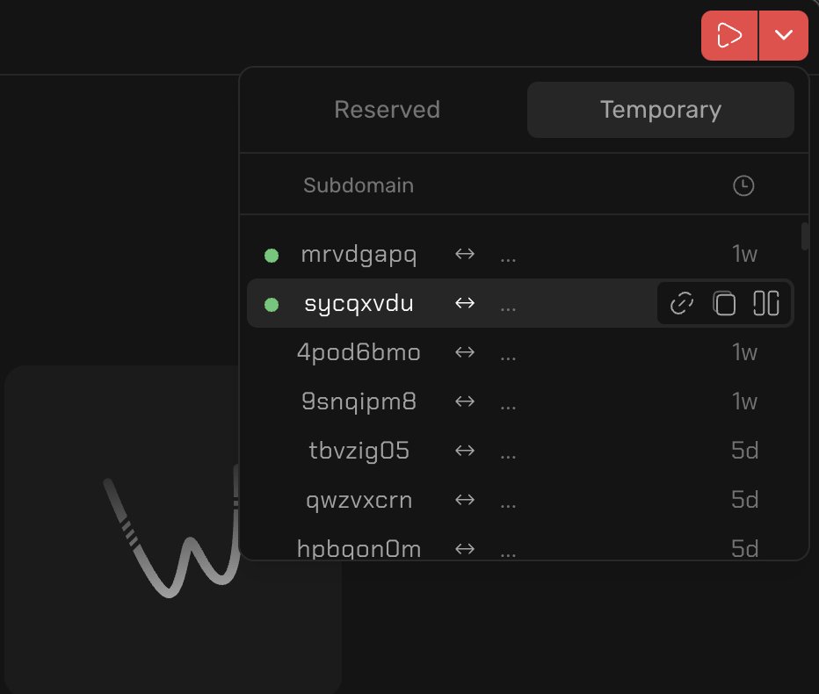Click the clock icon in the table header
The width and height of the screenshot is (819, 694).
743,185
